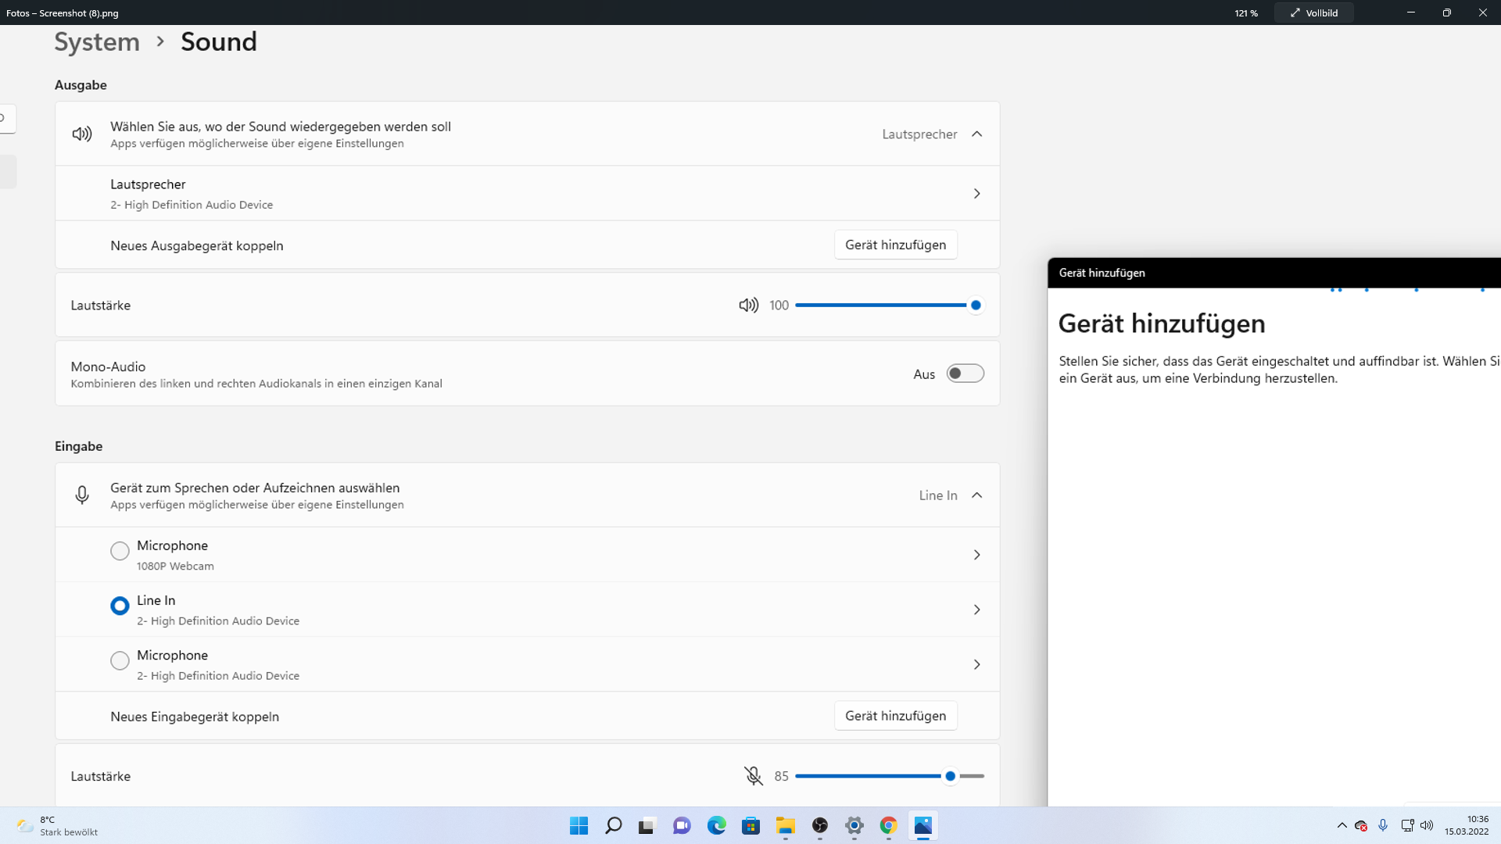Screen dimensions: 1501x844
Task: Open Google Chrome from the taskbar
Action: pyautogui.click(x=888, y=825)
